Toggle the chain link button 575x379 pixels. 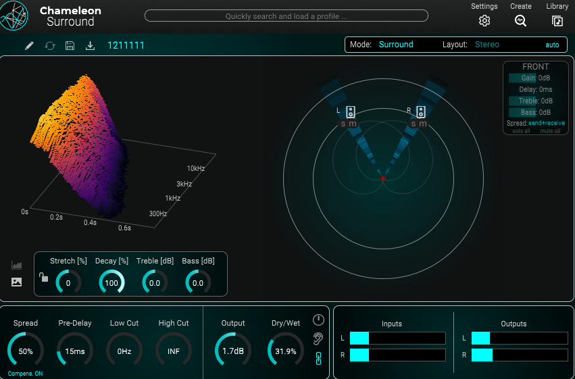(318, 358)
